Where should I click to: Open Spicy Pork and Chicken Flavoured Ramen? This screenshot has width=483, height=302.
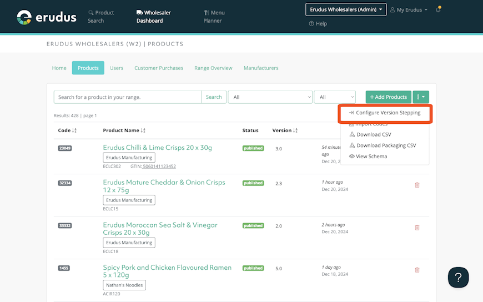pos(167,271)
